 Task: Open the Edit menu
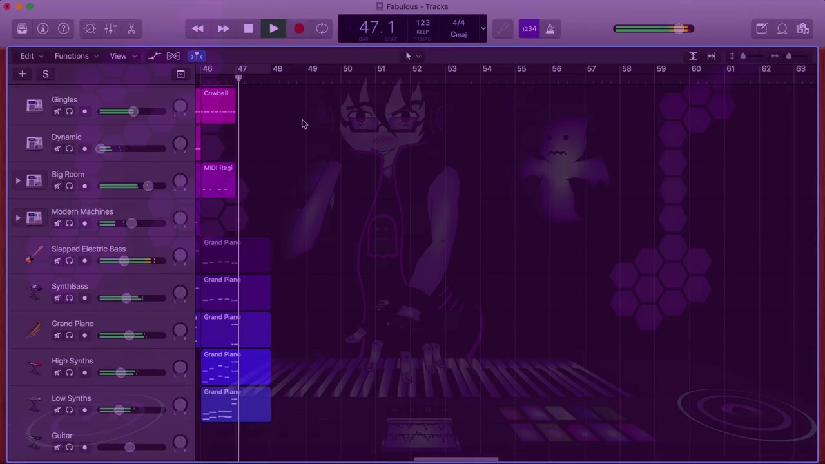coord(32,56)
